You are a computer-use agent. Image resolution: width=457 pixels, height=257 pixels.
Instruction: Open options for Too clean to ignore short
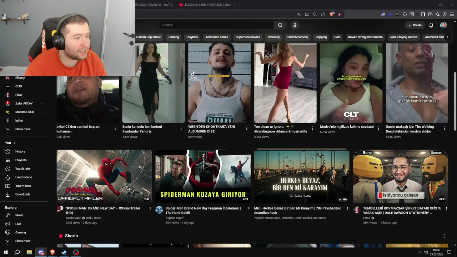click(x=313, y=128)
